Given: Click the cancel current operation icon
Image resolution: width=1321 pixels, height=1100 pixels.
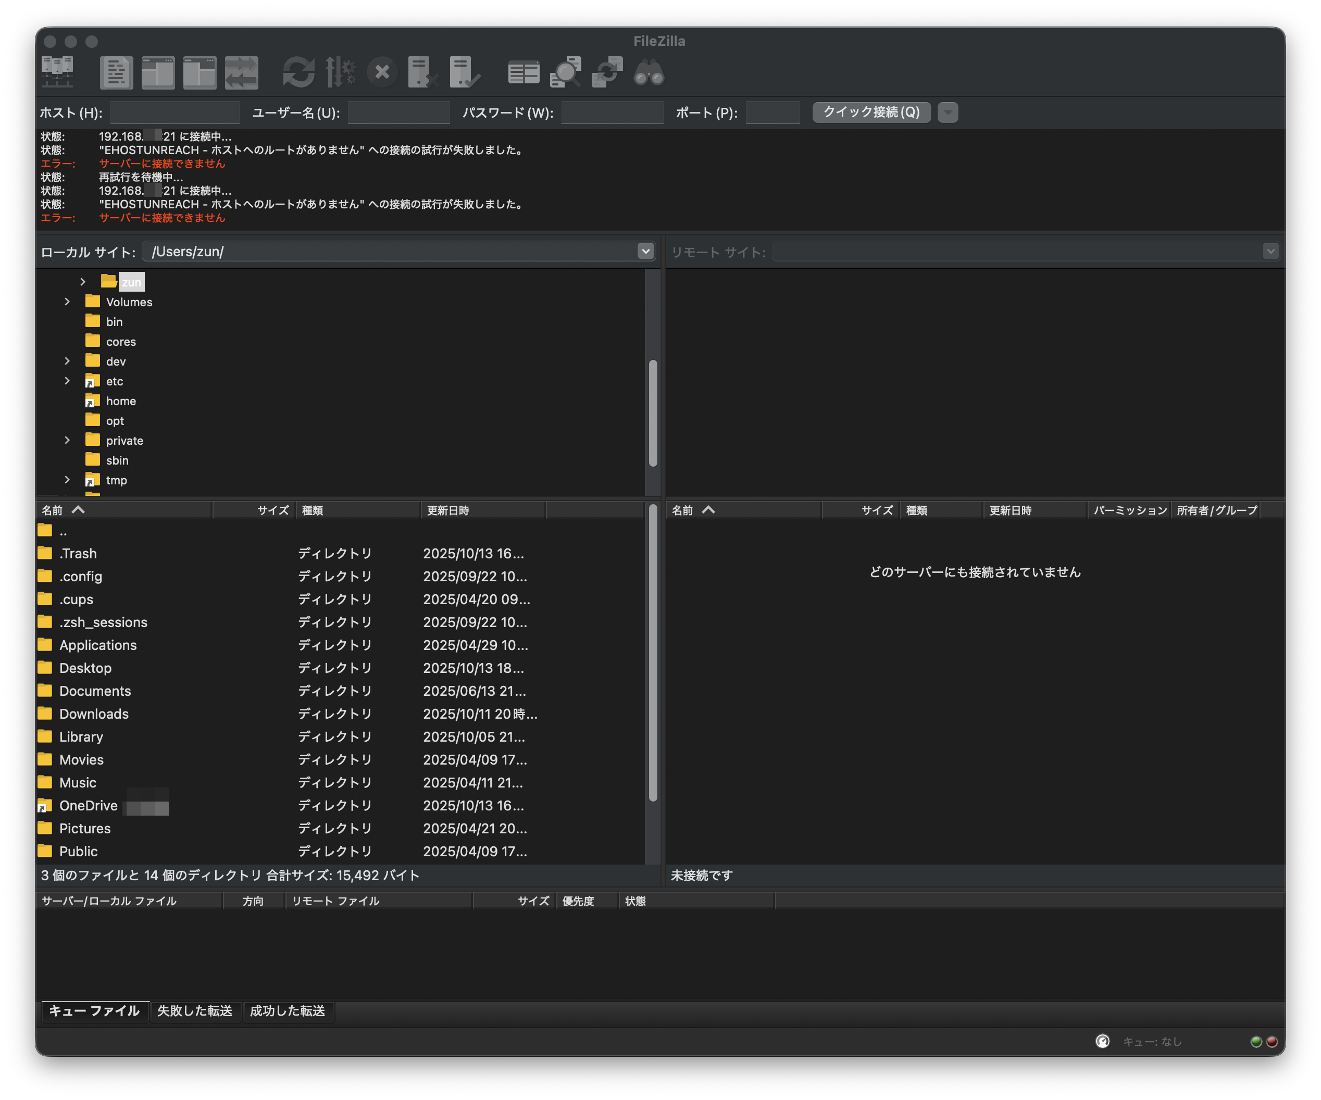Looking at the screenshot, I should click(x=382, y=72).
